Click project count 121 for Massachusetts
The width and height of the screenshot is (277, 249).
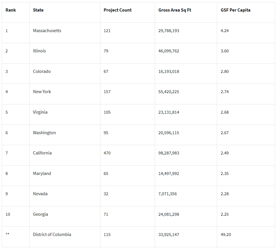tap(107, 31)
